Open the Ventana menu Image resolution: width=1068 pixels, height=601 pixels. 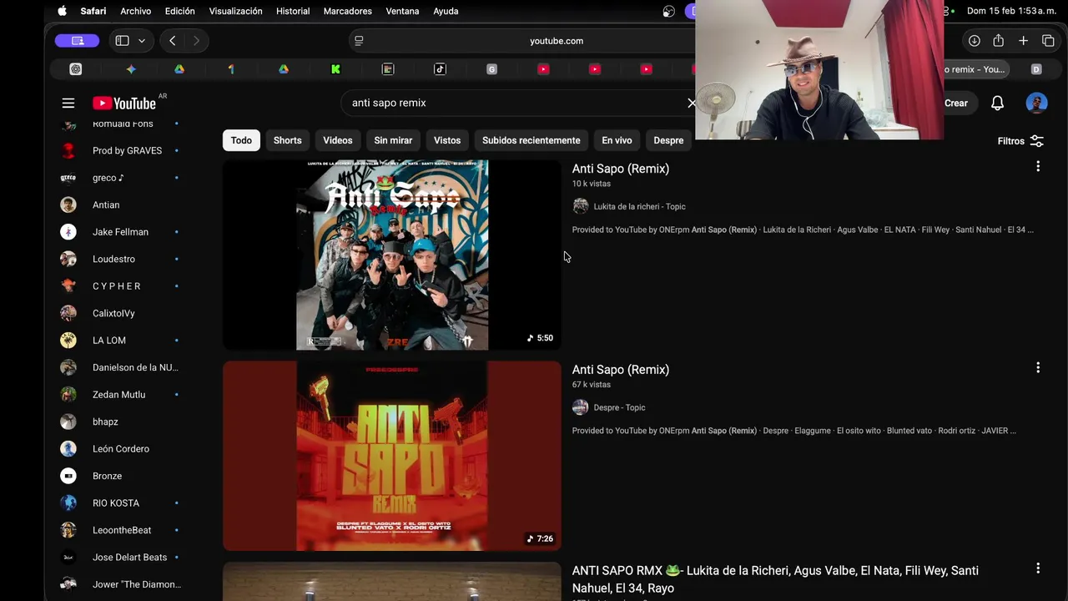click(x=402, y=11)
